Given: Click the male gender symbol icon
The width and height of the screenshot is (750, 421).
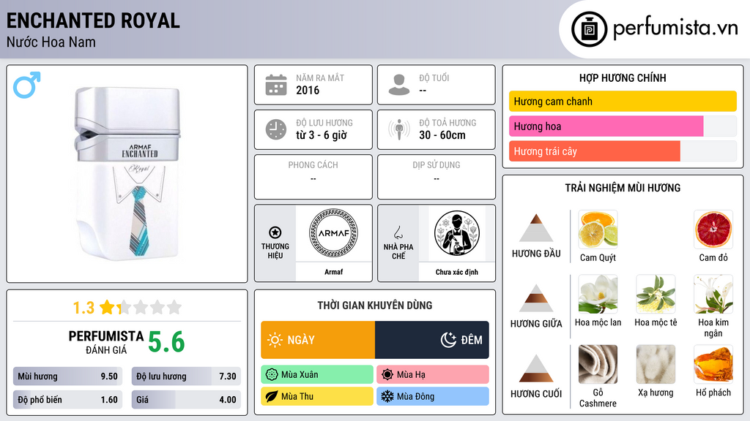Looking at the screenshot, I should 27,85.
